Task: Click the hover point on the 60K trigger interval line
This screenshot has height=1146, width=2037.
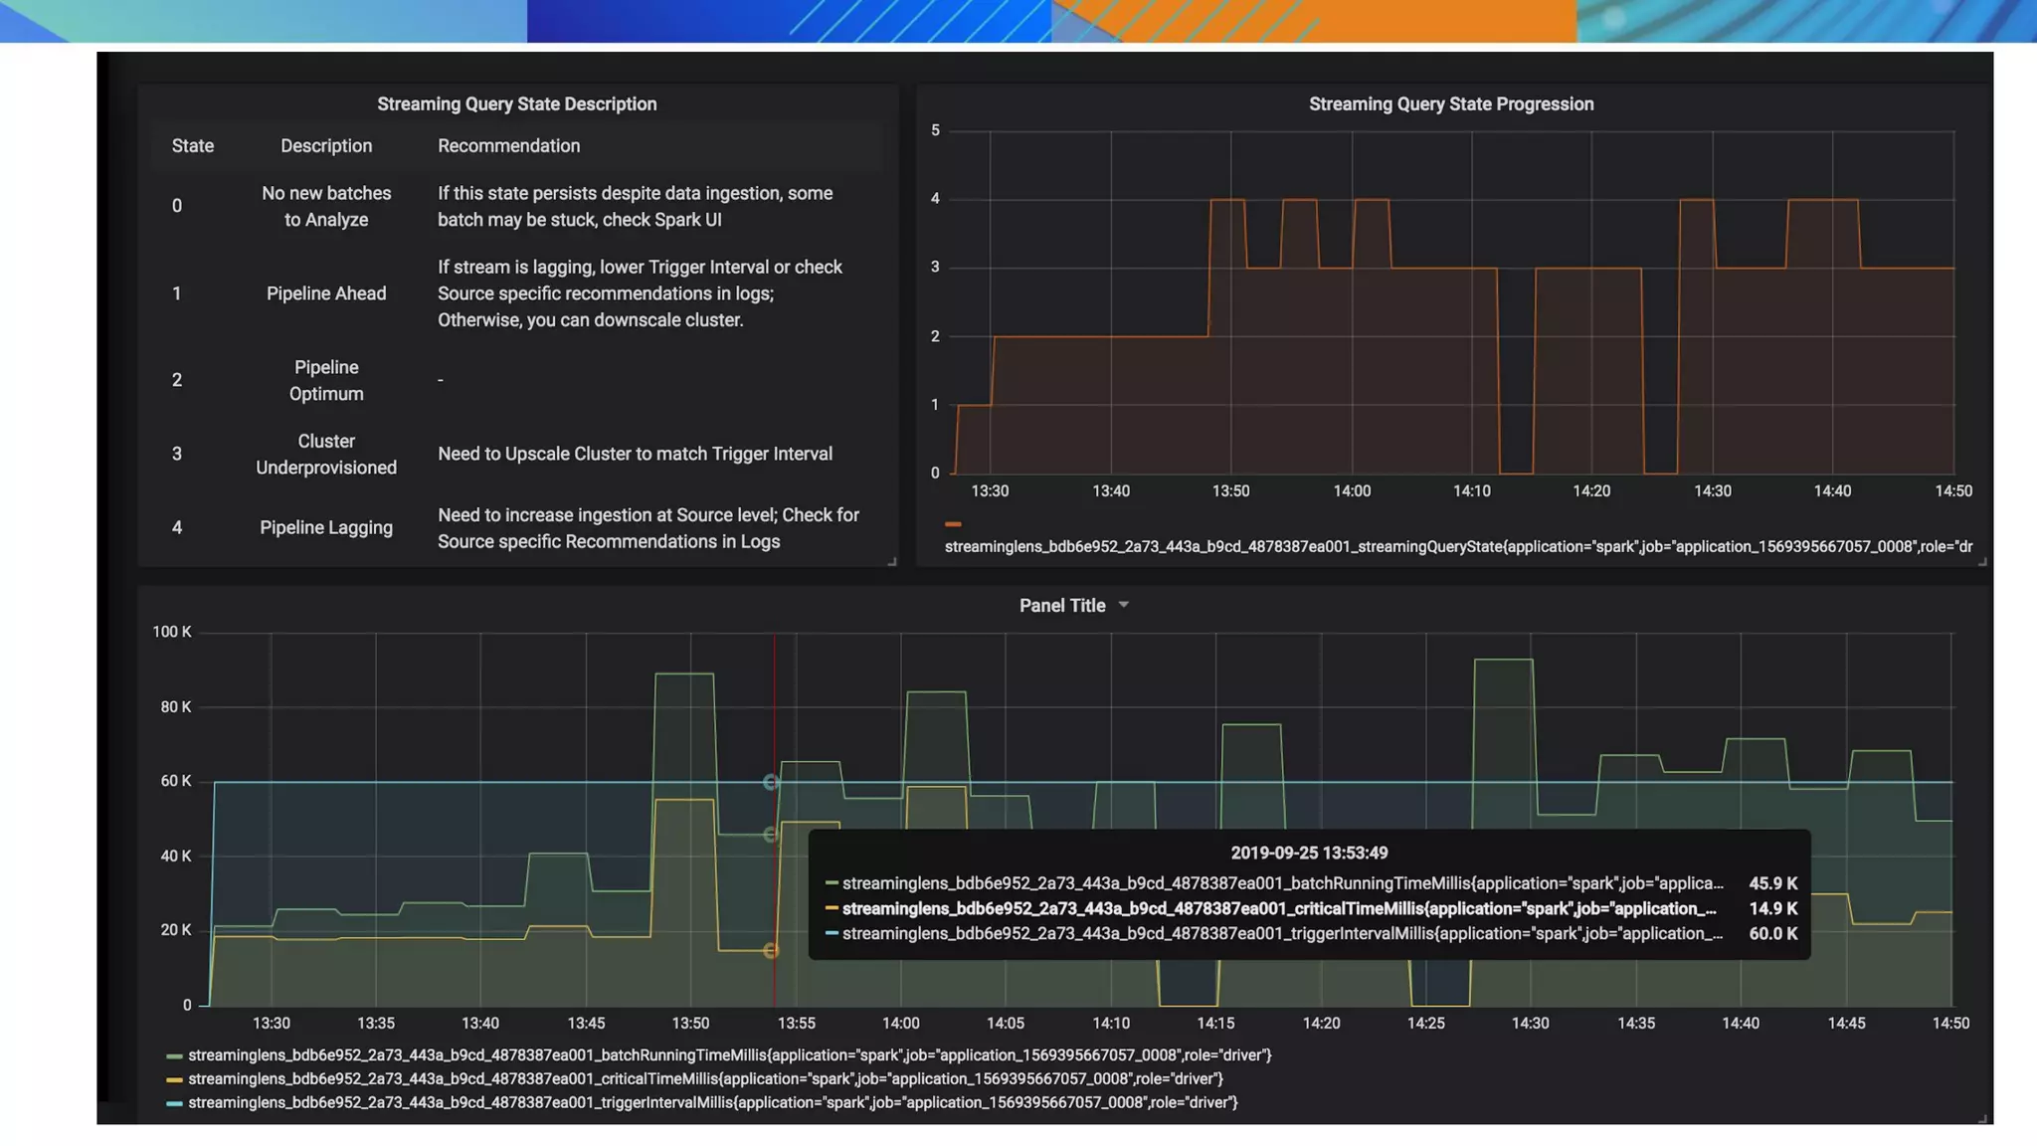Action: 771,783
